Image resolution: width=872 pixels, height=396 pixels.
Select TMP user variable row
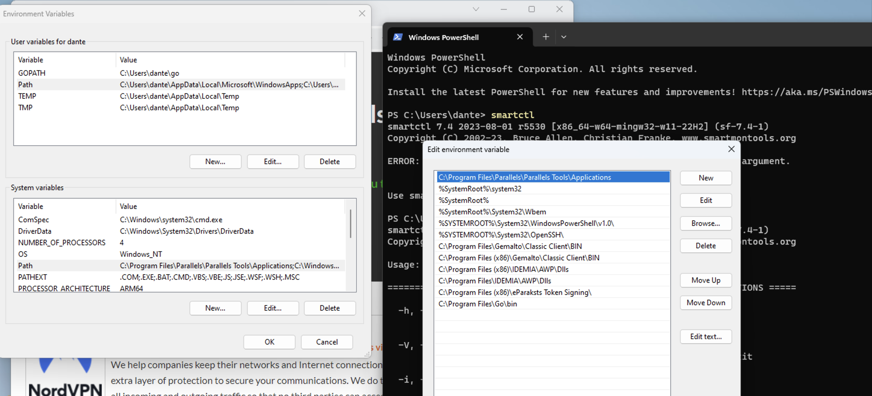181,107
